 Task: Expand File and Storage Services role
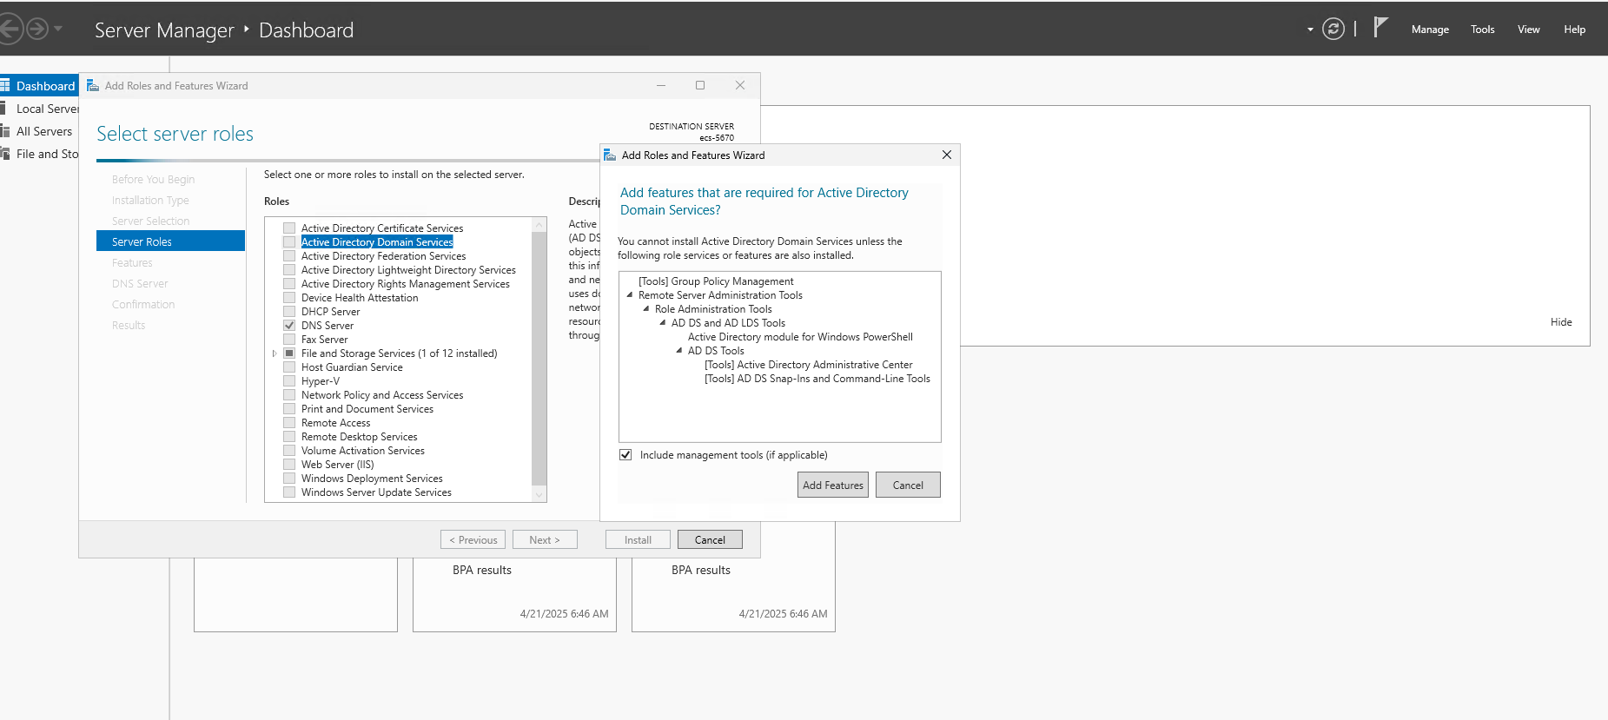(275, 353)
